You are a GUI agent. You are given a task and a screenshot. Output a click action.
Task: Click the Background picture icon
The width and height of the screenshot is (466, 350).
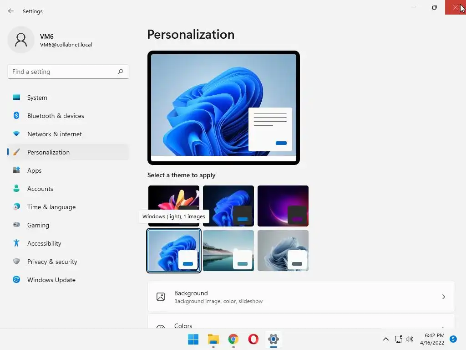(x=161, y=296)
